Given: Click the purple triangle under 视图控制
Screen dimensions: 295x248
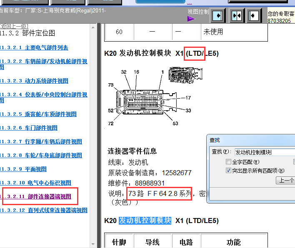Looking at the screenshot, I should (191, 19).
